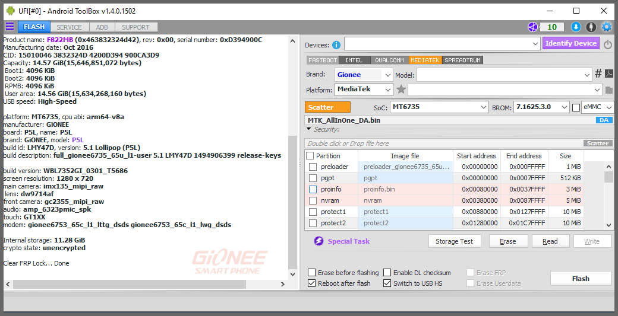Click the Special Task lightning icon

319,241
